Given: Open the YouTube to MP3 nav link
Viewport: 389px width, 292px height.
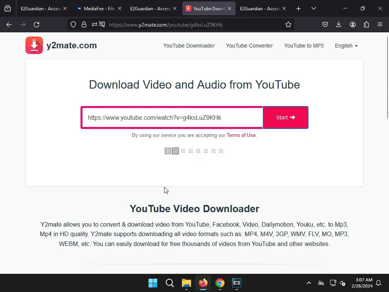Looking at the screenshot, I should (304, 46).
